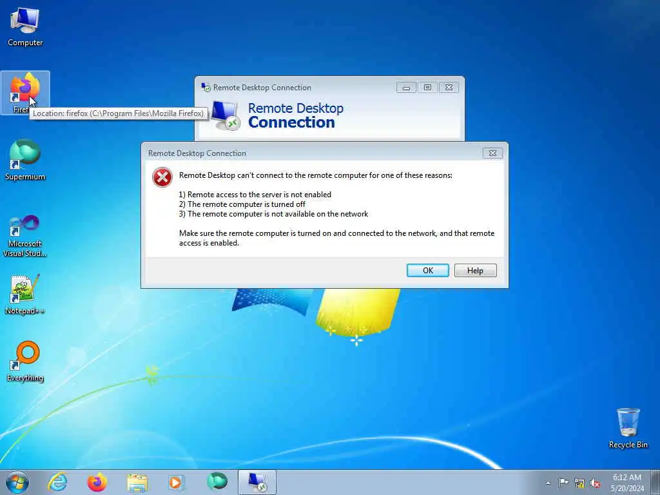Click the network status tray icon

coord(579,483)
